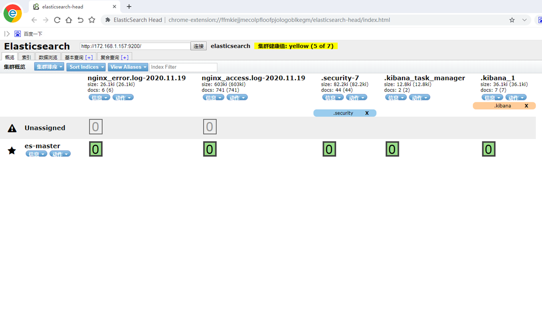Click the .kibana alias bar
Image resolution: width=542 pixels, height=309 pixels.
tap(505, 106)
